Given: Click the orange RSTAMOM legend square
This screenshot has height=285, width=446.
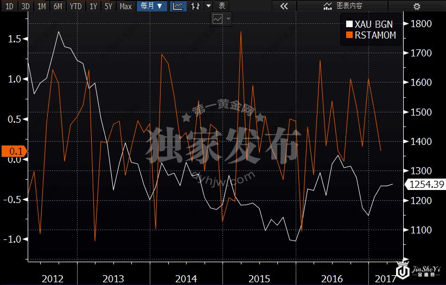Looking at the screenshot, I should coord(349,35).
